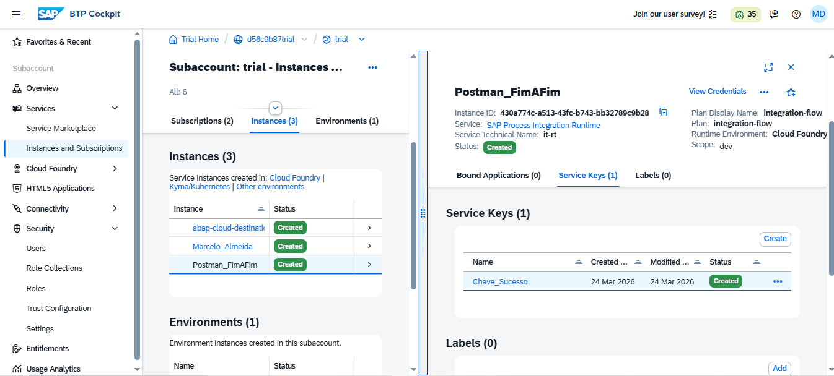
Task: Click the View Credentials link
Action: coord(718,92)
